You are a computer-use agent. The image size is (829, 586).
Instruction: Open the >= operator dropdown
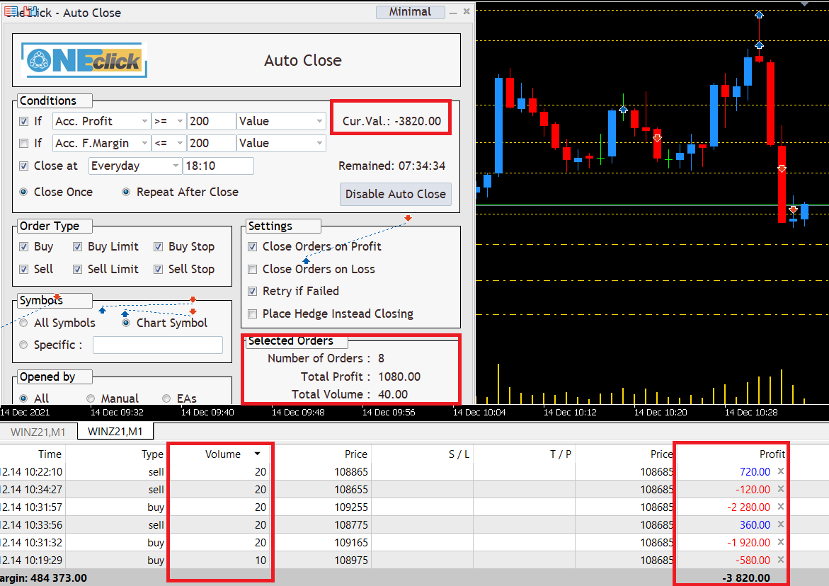pyautogui.click(x=168, y=121)
